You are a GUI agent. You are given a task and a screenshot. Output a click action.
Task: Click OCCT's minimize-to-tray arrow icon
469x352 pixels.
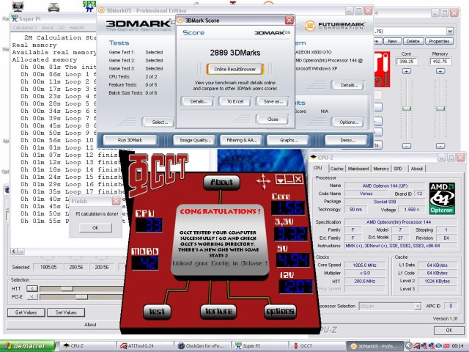point(280,180)
